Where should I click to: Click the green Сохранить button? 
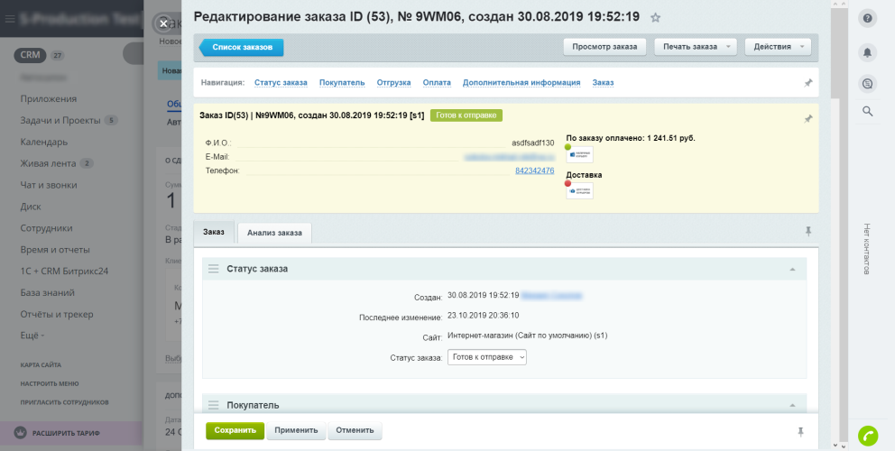point(235,430)
